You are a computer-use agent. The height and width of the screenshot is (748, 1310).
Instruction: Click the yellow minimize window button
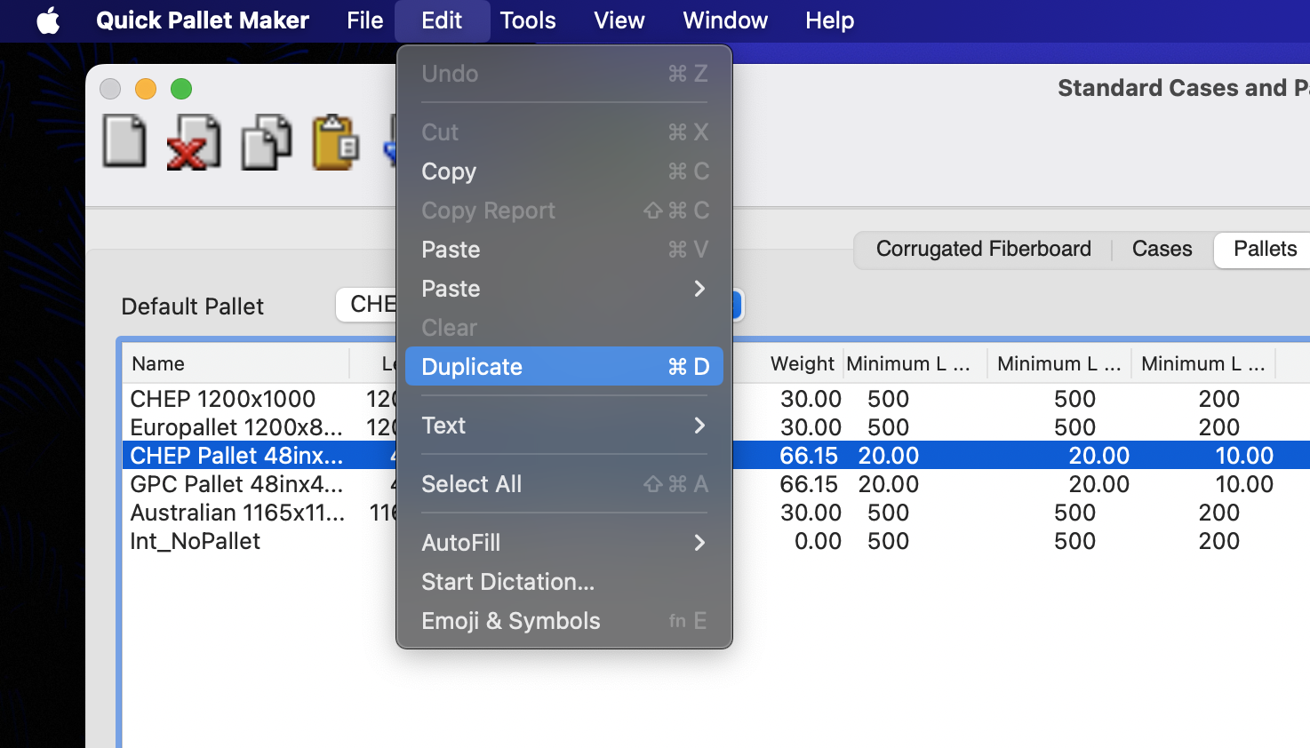(x=146, y=89)
